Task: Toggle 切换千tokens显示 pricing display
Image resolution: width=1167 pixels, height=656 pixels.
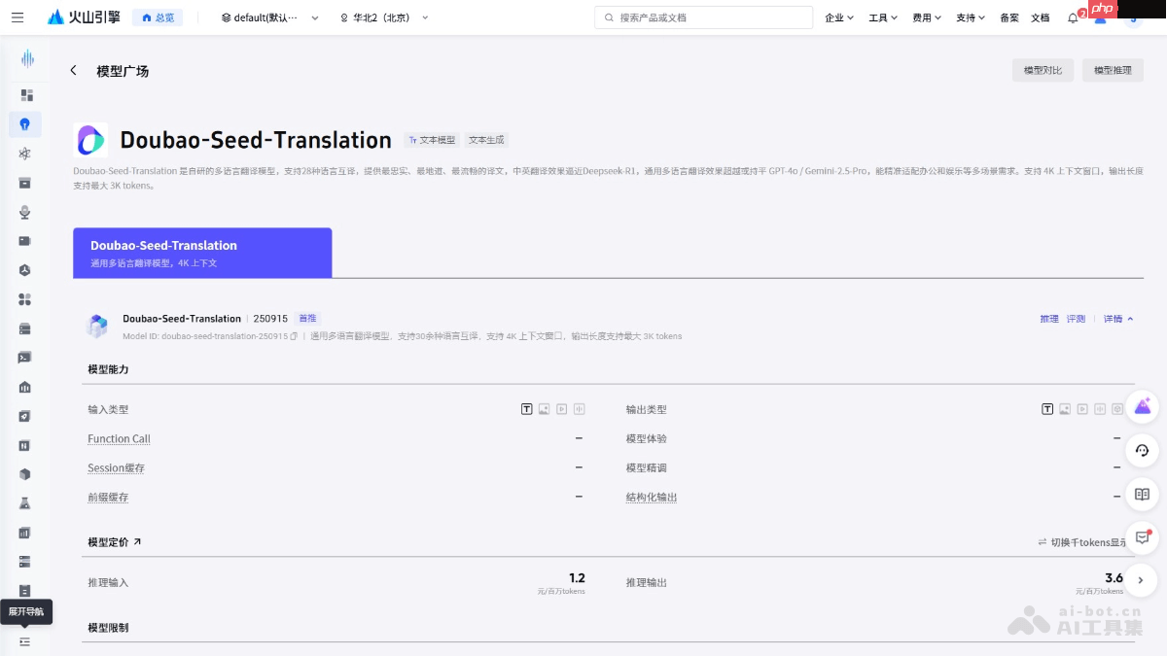Action: click(x=1081, y=542)
